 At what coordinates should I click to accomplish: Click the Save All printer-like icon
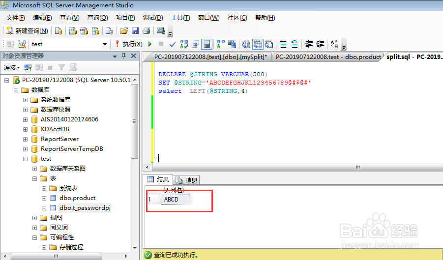tap(147, 30)
